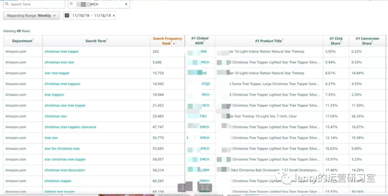The height and width of the screenshot is (196, 388).
Task: Open search term christmas tree star
Action: click(59, 62)
